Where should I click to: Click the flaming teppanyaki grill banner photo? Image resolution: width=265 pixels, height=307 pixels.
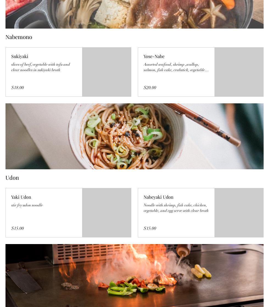pos(135,275)
